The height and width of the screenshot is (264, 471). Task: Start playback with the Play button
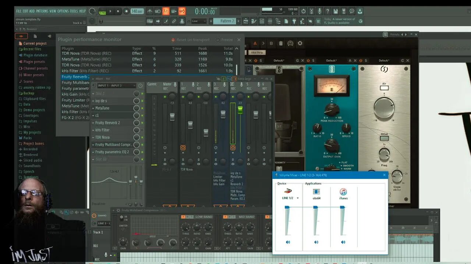[x=110, y=11]
